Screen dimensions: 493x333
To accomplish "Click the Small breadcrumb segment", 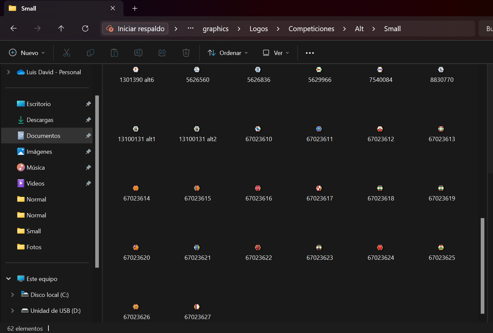I will click(392, 29).
